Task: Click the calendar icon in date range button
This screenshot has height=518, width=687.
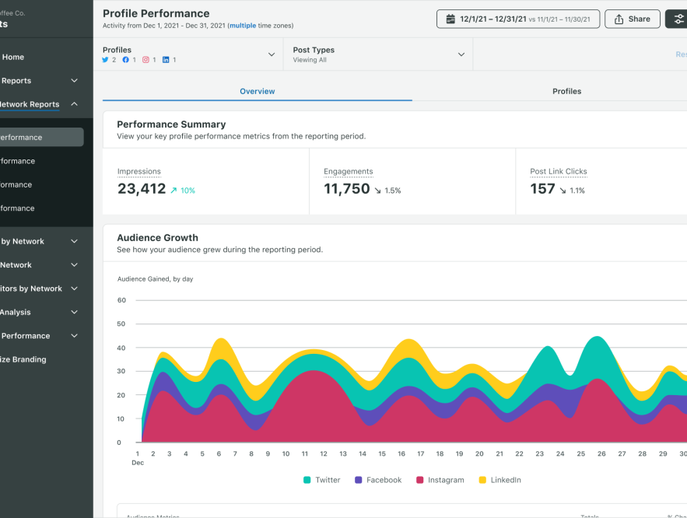Action: 450,19
